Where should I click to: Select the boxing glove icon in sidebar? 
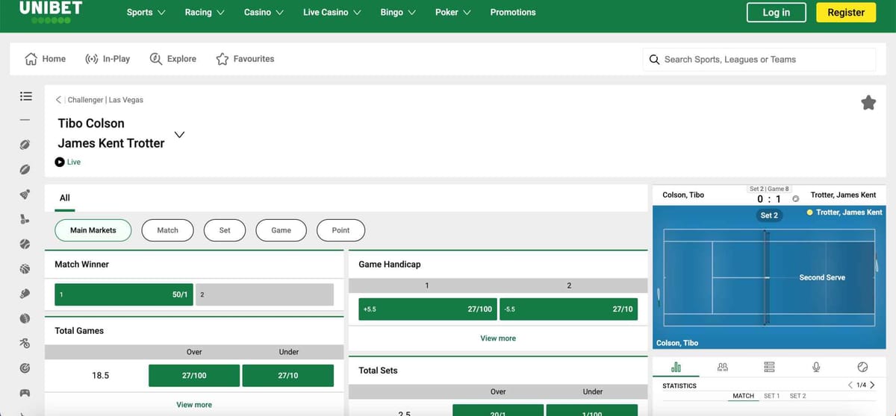25,294
